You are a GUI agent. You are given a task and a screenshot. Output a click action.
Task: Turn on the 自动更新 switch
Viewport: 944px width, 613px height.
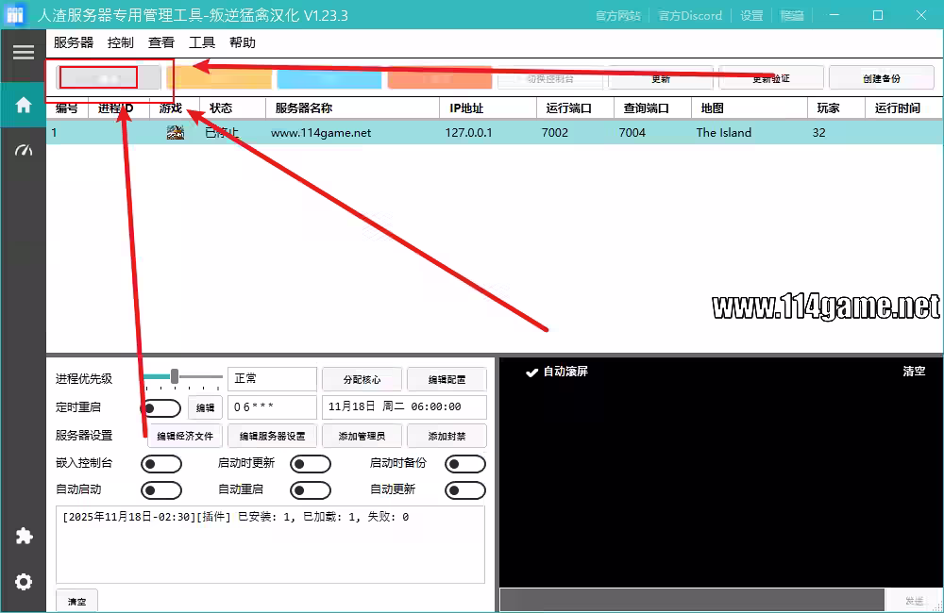pyautogui.click(x=464, y=490)
